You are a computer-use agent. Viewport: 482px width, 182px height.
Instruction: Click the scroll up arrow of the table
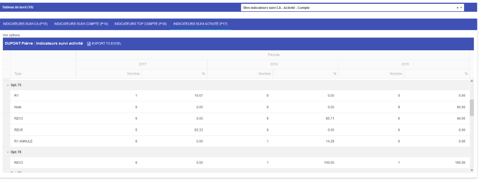(472, 81)
